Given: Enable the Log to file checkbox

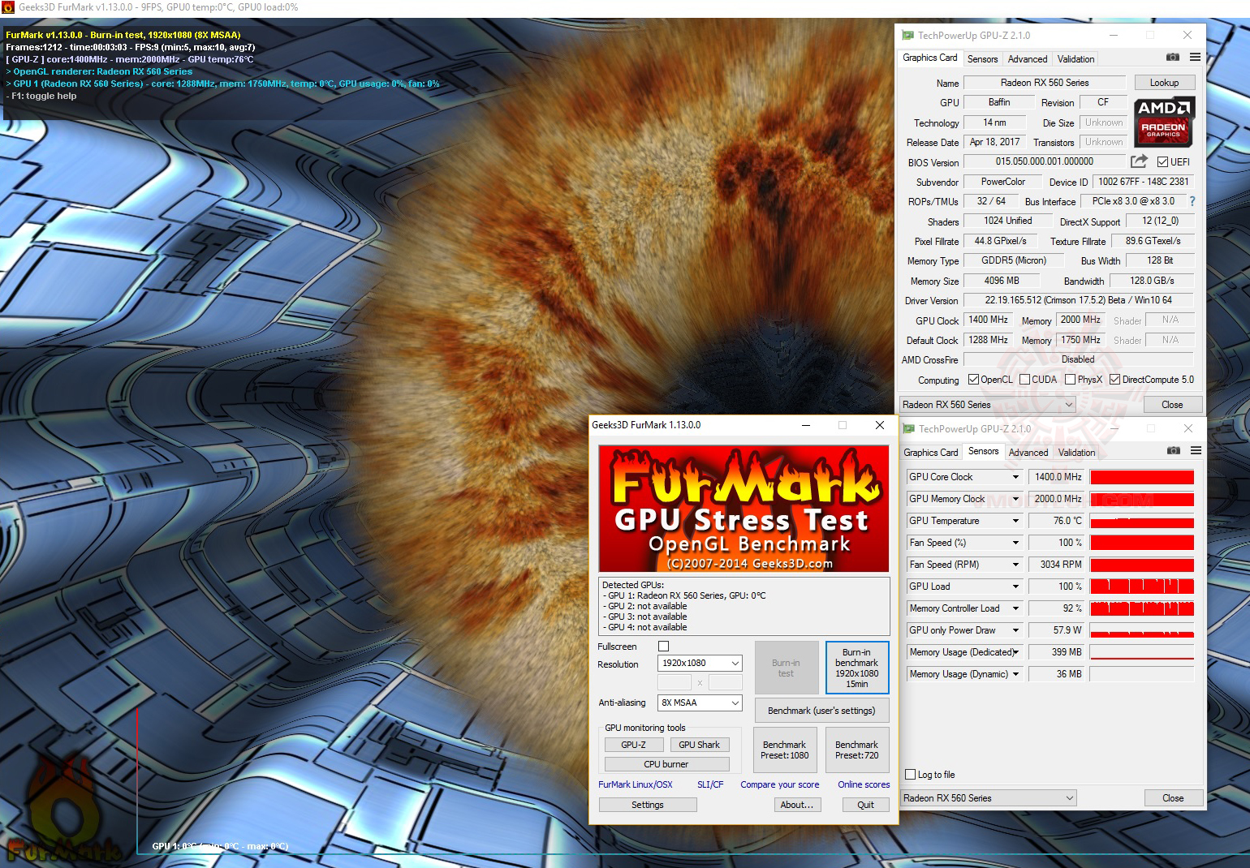Looking at the screenshot, I should (911, 775).
